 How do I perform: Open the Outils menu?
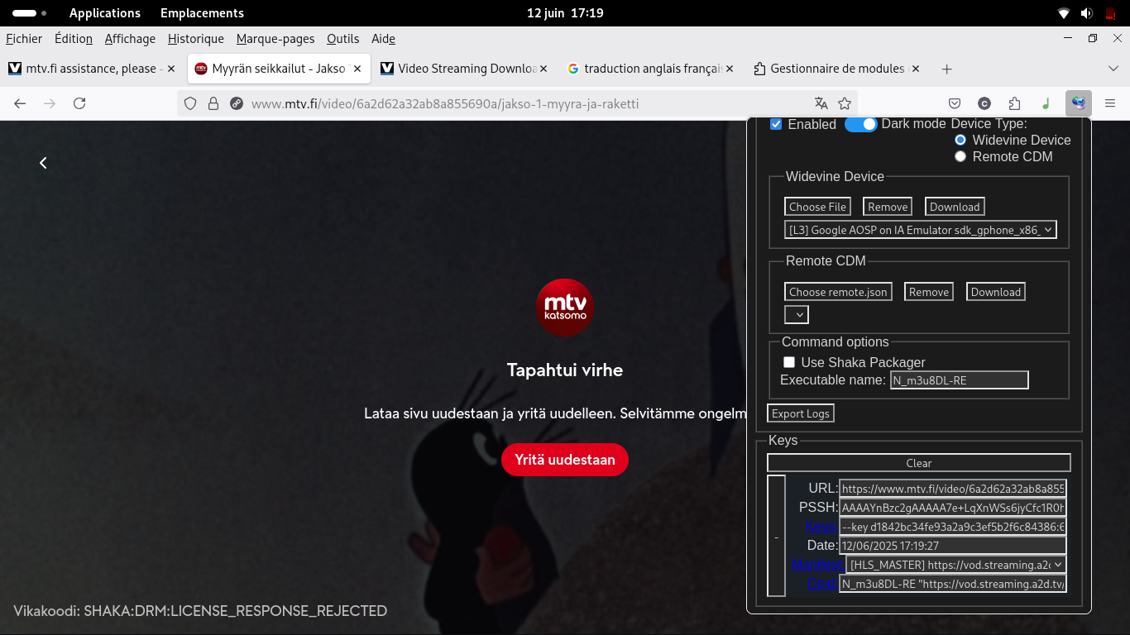342,39
